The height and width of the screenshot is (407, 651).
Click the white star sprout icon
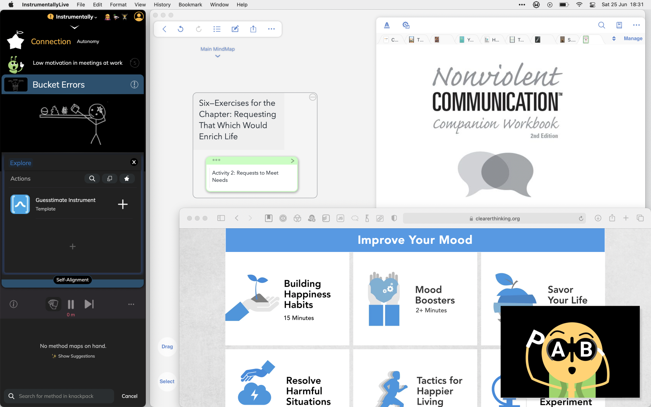pyautogui.click(x=16, y=40)
